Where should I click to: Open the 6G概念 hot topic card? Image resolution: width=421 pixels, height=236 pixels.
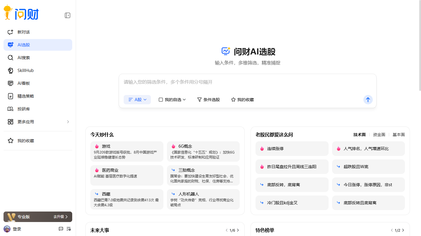coord(203,152)
